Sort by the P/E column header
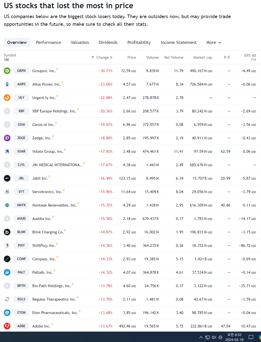The width and height of the screenshot is (261, 342). click(x=227, y=57)
